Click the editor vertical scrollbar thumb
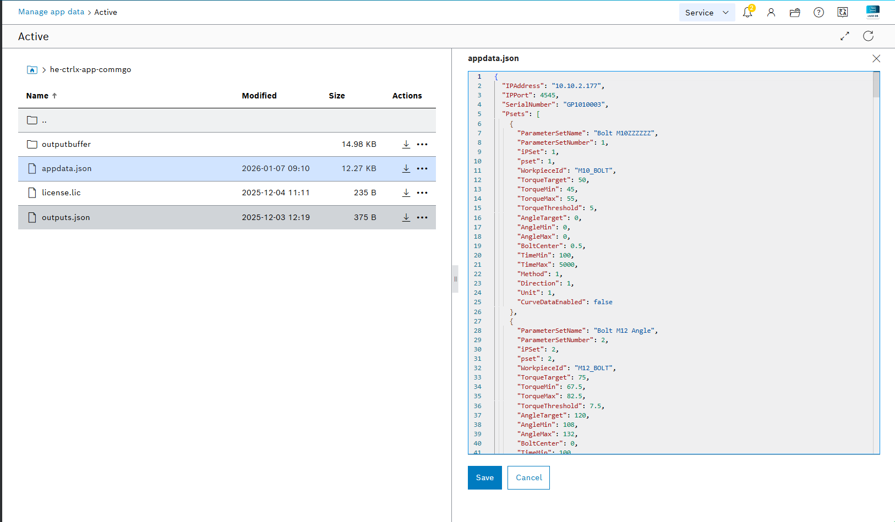The image size is (895, 522). (x=876, y=85)
